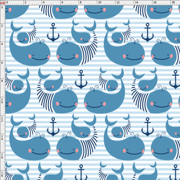The width and height of the screenshot is (180, 180).
Task: Click the red "cm" ruler unit label
Action: click(x=3, y=3)
